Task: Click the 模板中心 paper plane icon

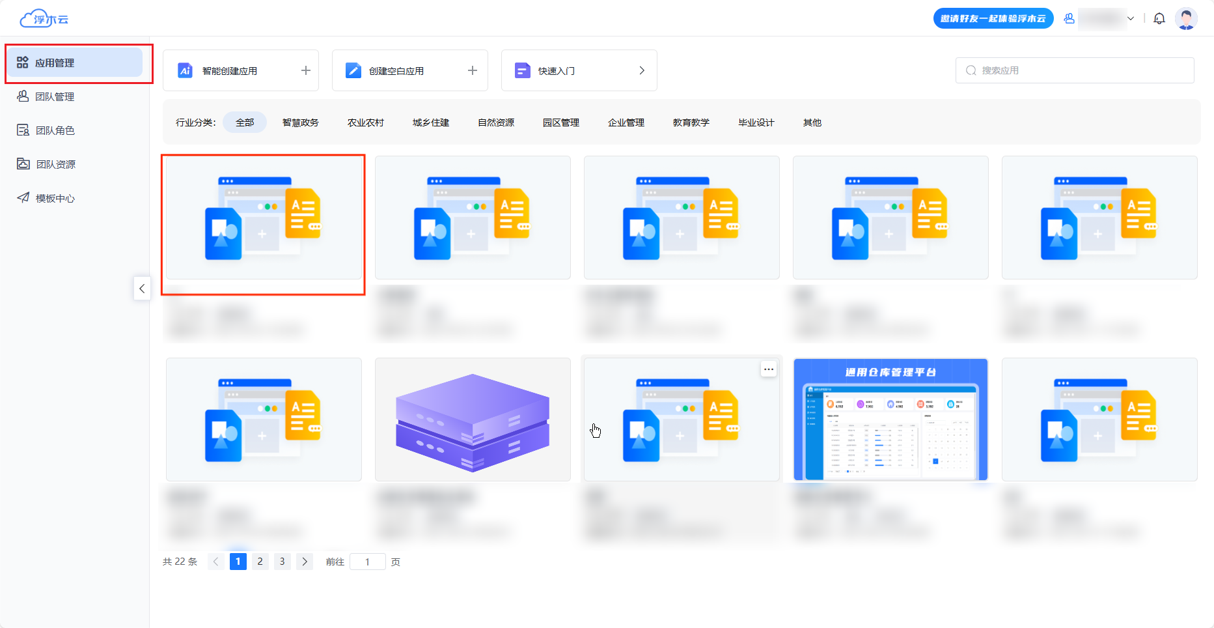Action: pos(23,198)
